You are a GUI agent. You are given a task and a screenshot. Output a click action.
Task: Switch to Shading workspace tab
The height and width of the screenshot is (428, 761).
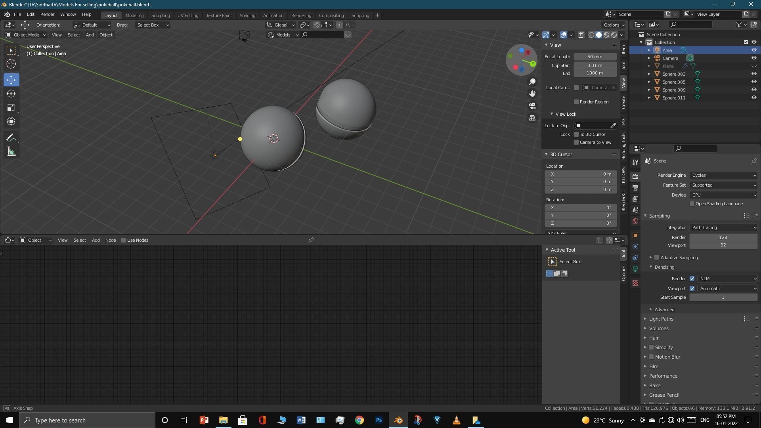coord(247,15)
